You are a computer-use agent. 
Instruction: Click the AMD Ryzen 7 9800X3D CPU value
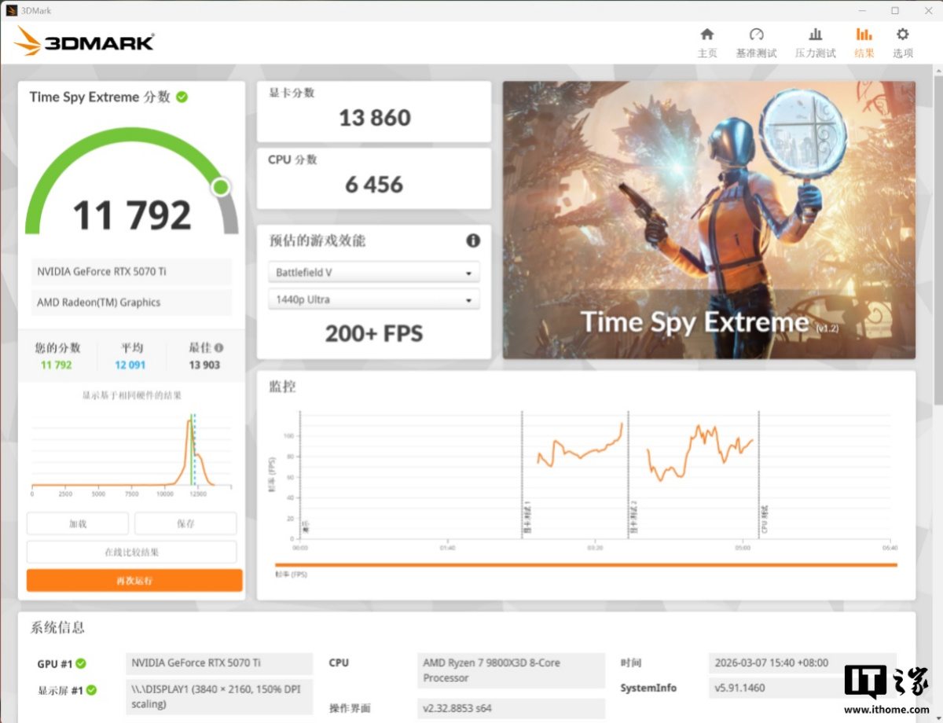[511, 670]
